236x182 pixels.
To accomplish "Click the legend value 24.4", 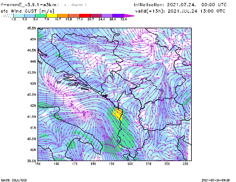I will pos(101,19).
